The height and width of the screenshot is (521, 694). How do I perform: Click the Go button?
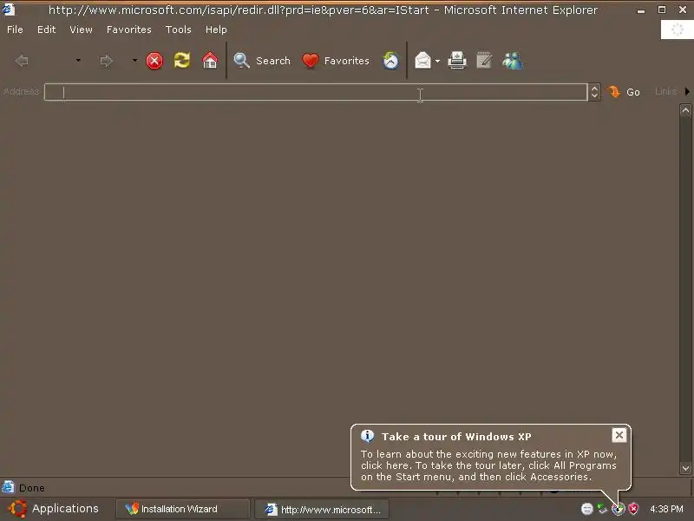click(x=624, y=92)
